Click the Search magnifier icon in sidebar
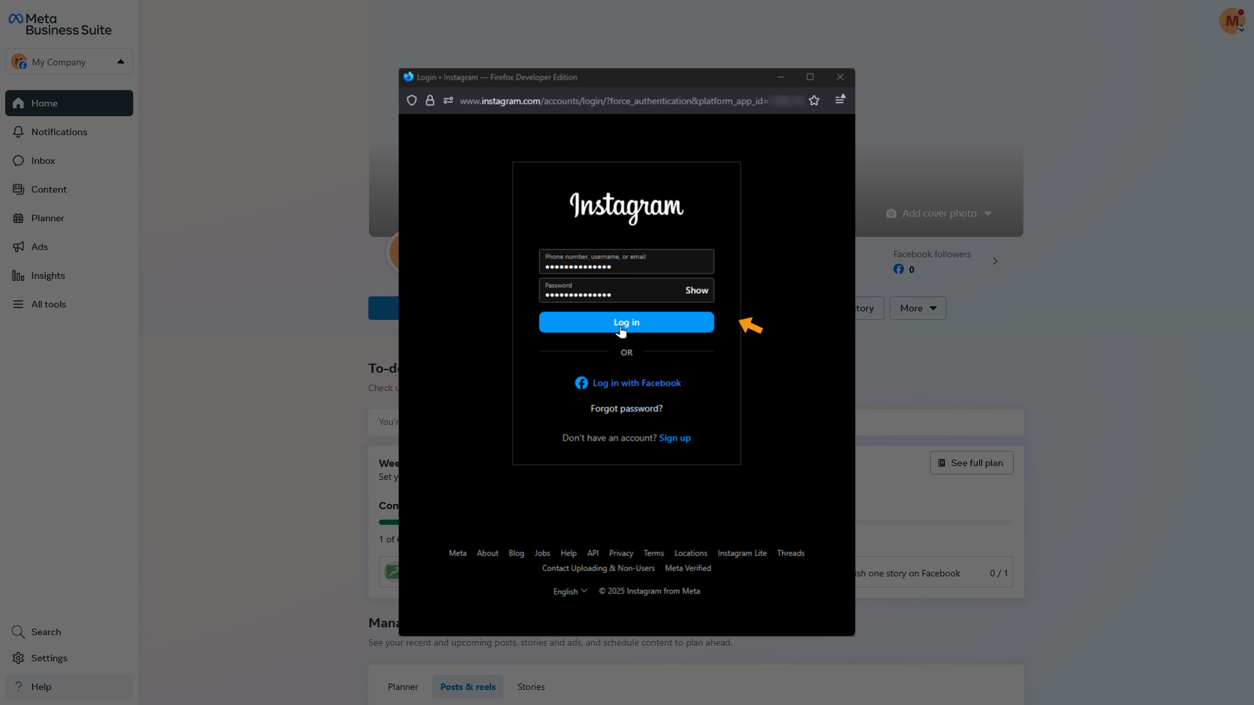The width and height of the screenshot is (1254, 705). [18, 632]
